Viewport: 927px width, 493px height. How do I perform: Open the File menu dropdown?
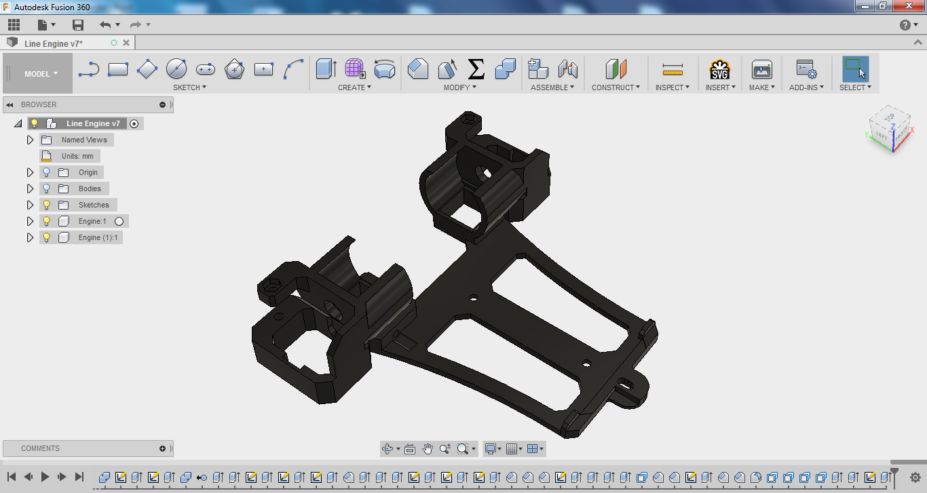click(46, 25)
